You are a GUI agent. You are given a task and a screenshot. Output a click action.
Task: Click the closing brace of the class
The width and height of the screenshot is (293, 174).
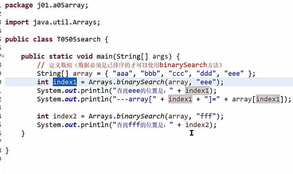[7, 150]
